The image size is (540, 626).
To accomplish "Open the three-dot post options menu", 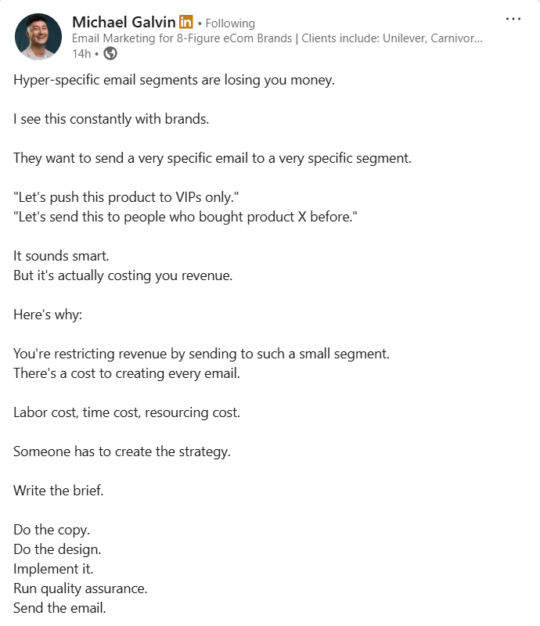I will tap(513, 19).
